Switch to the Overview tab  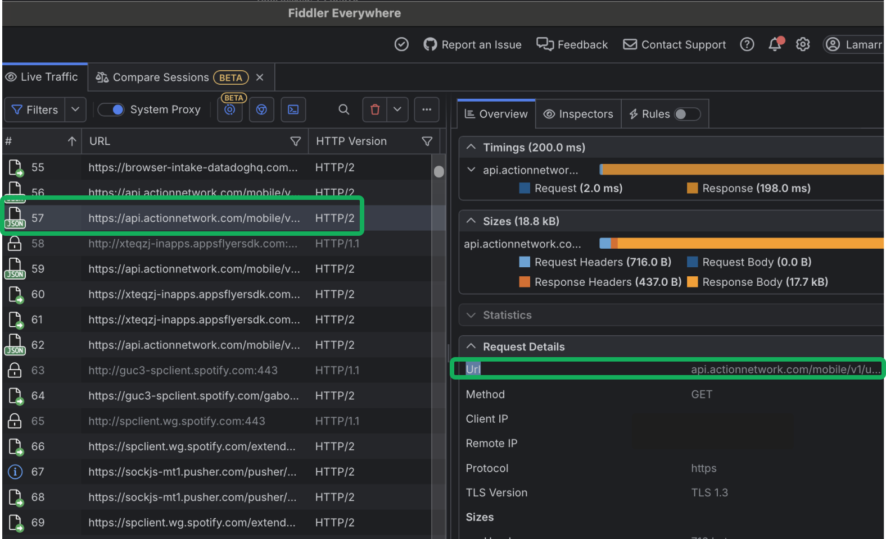pyautogui.click(x=496, y=114)
